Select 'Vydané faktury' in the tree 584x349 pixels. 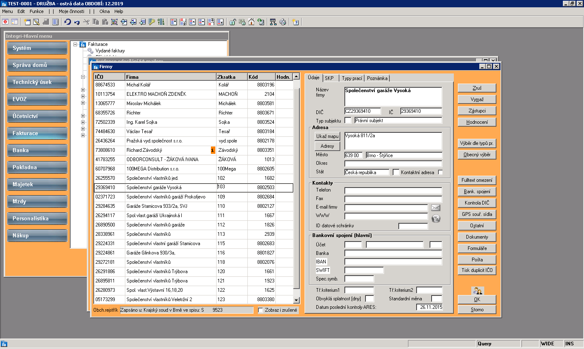(x=110, y=51)
